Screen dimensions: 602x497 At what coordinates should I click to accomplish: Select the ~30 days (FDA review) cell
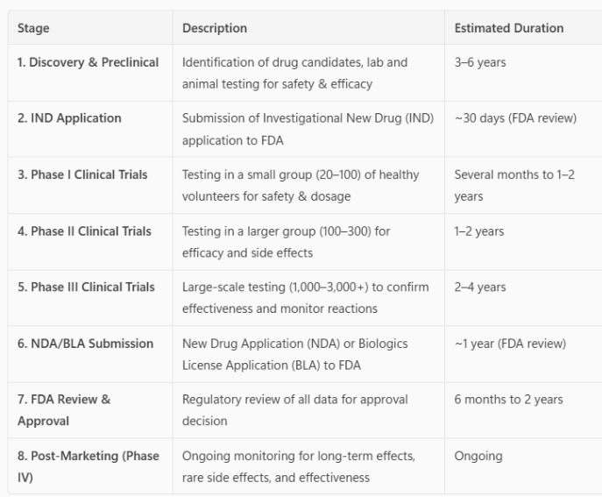pyautogui.click(x=515, y=118)
